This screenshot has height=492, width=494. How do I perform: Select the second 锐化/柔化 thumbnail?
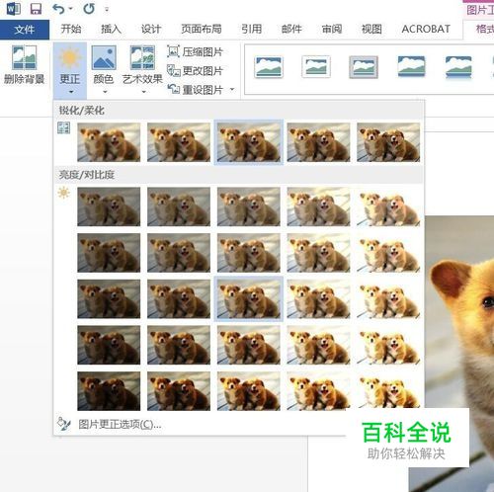pyautogui.click(x=179, y=142)
